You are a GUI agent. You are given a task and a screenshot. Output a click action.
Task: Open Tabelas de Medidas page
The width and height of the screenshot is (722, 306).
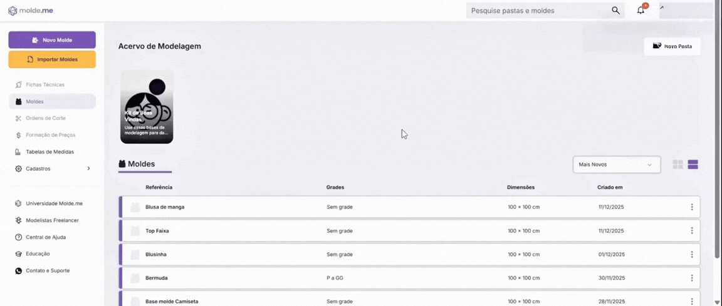[50, 152]
